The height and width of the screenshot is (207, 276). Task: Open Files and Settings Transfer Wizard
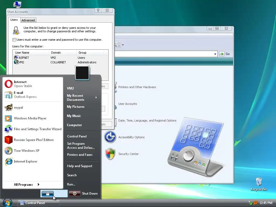click(33, 129)
